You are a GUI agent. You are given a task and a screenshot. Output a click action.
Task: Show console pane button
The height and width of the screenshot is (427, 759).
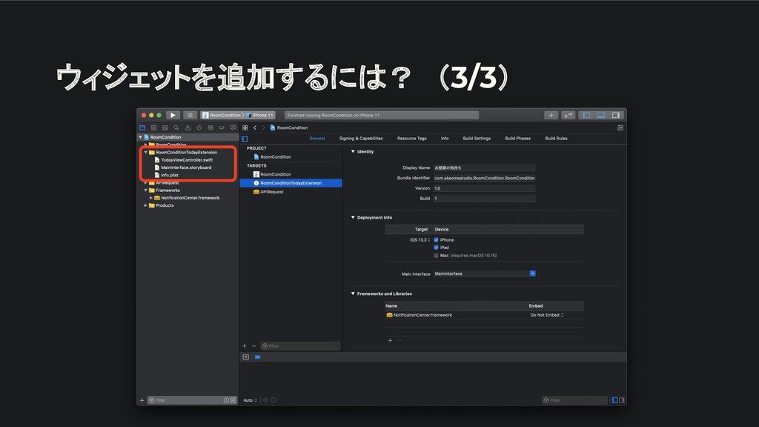coord(622,400)
